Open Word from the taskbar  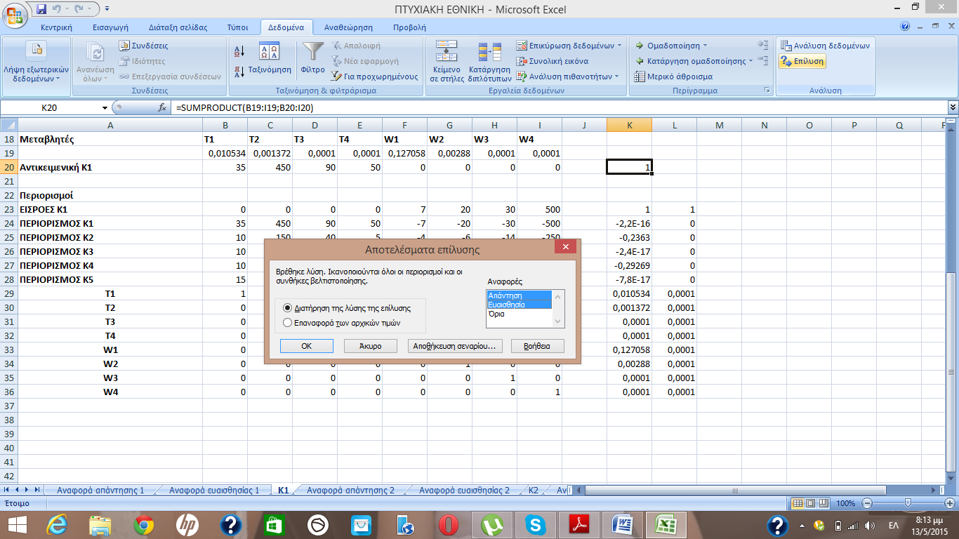[x=623, y=524]
